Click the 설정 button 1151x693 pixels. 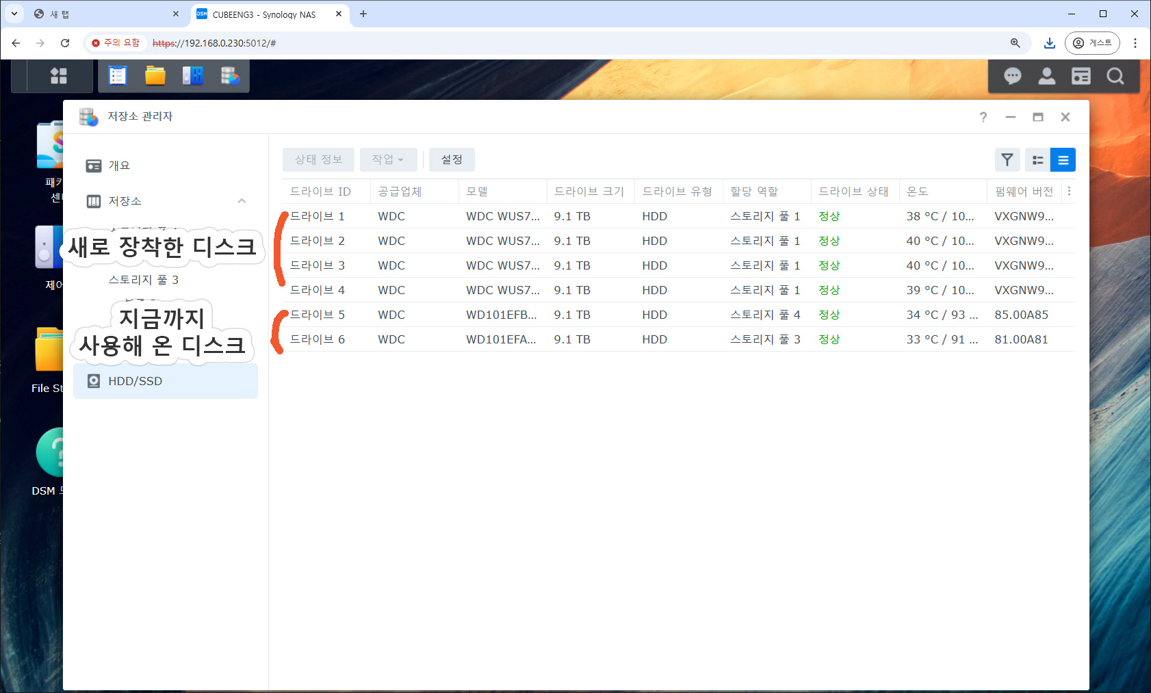(x=452, y=159)
